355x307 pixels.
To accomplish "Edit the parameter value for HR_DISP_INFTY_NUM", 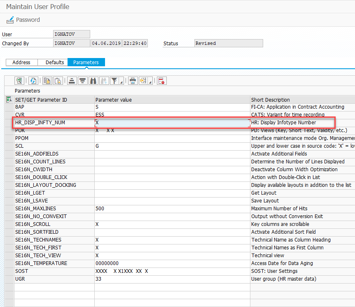I will coord(172,123).
